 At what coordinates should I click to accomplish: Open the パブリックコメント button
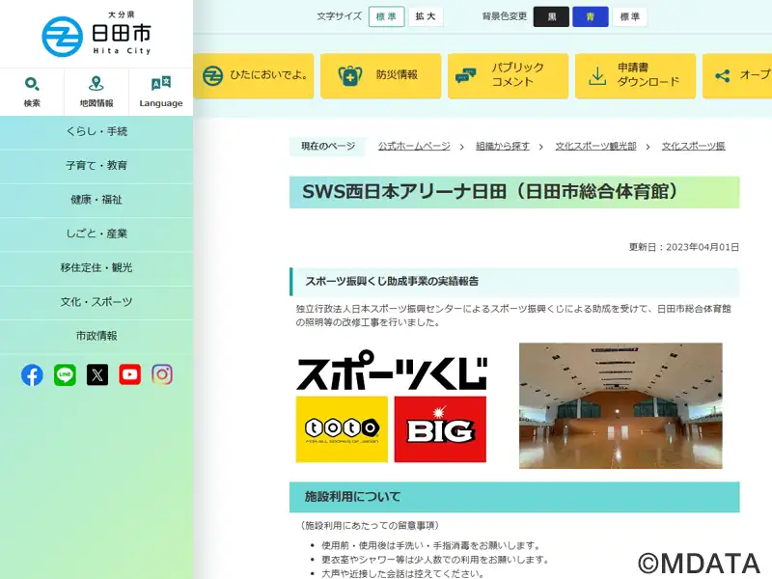pyautogui.click(x=509, y=76)
